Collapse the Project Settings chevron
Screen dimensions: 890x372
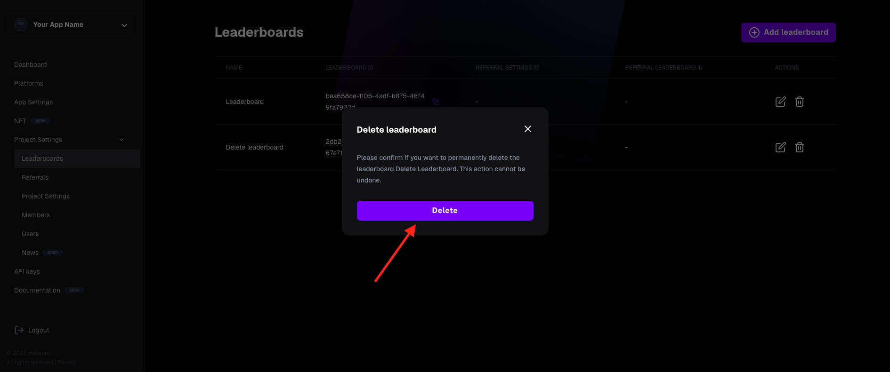[x=121, y=140]
